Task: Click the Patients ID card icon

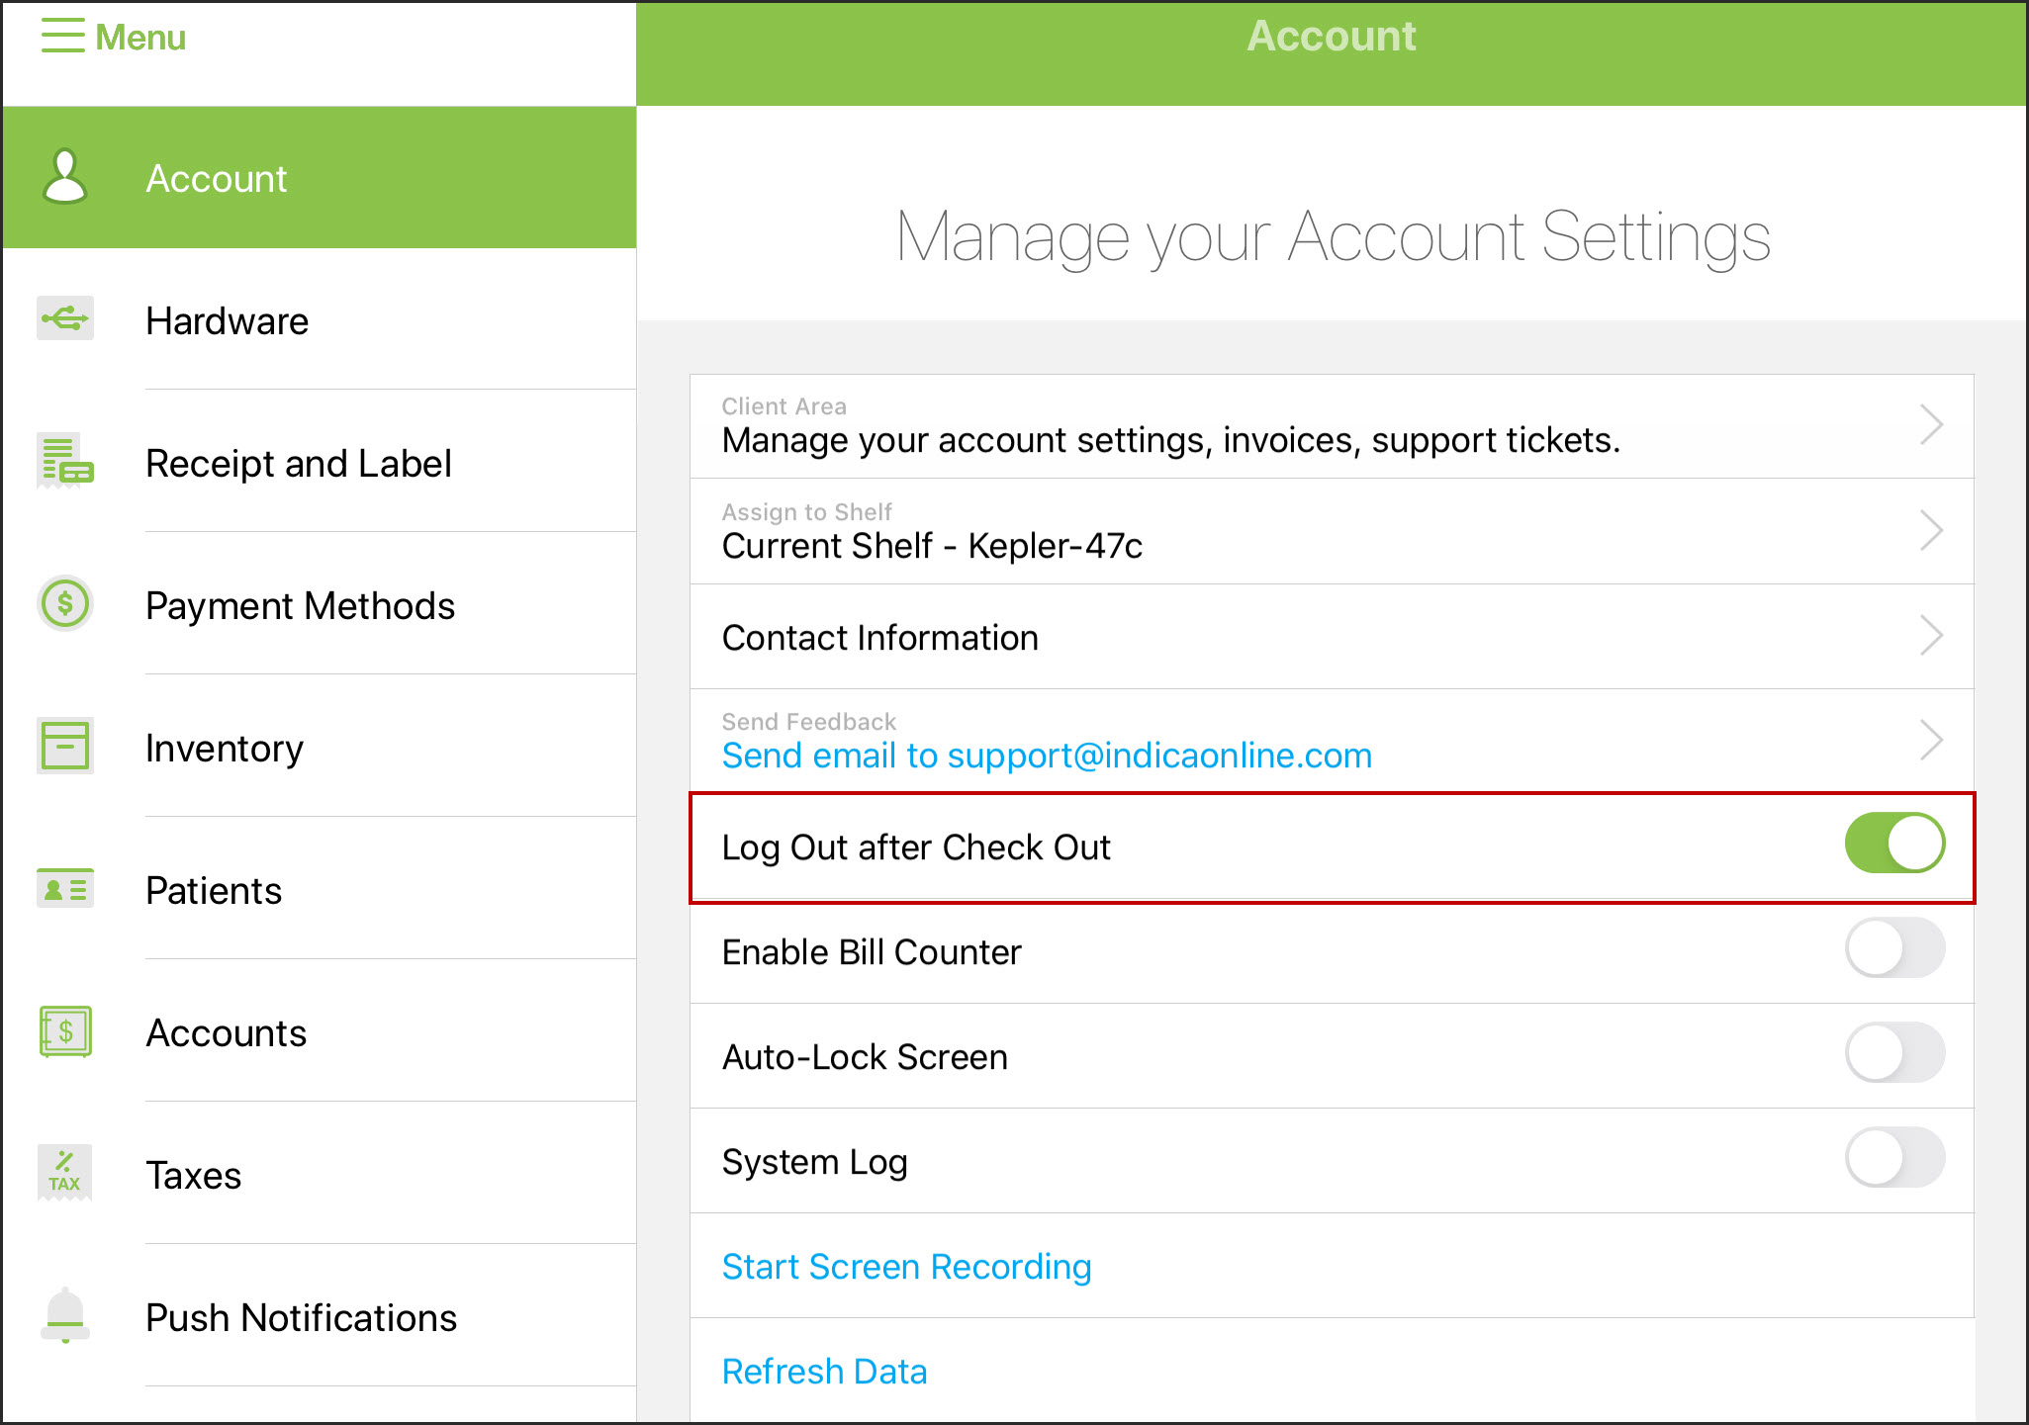Action: (64, 889)
